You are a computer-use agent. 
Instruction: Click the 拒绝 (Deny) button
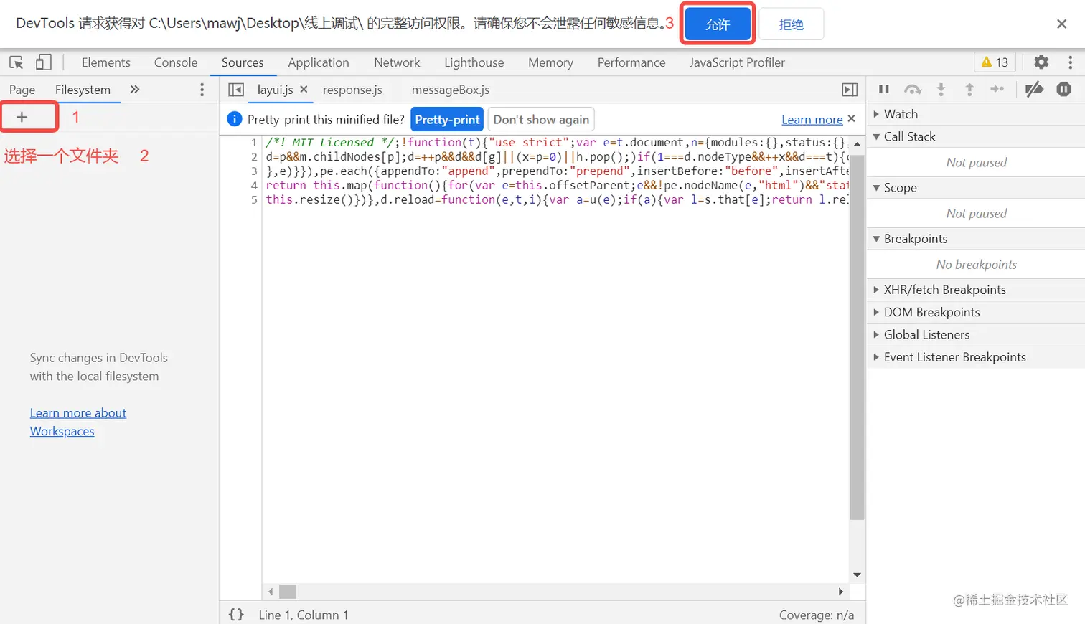(x=791, y=24)
